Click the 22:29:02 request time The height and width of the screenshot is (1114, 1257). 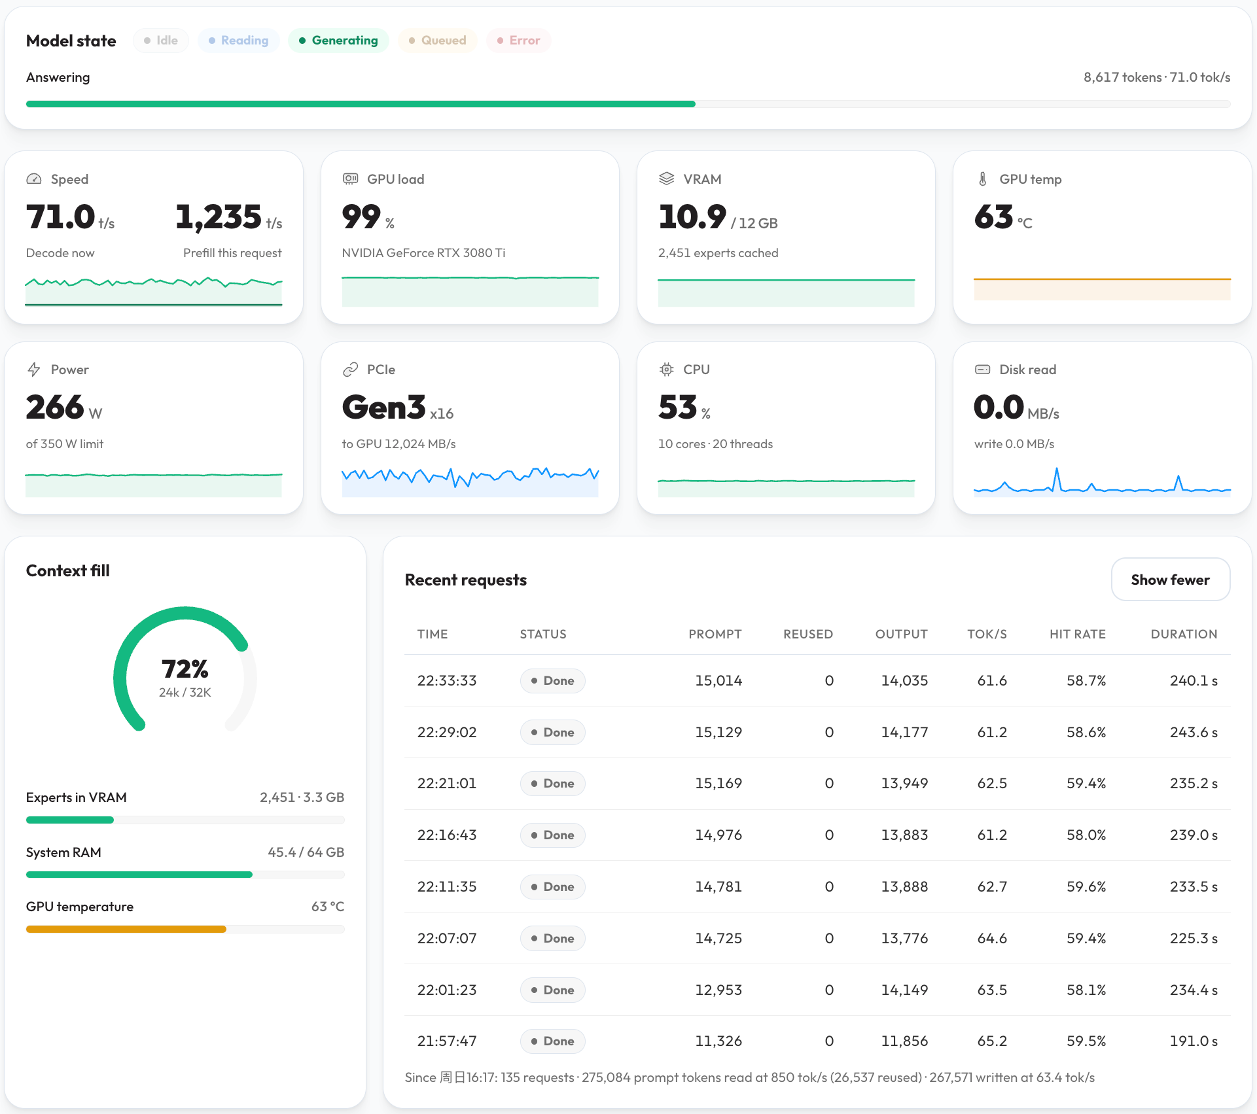click(x=447, y=732)
